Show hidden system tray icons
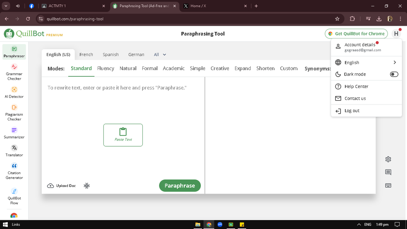The image size is (407, 229). 359,225
